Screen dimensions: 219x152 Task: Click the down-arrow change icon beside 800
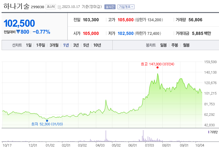coord(18,32)
